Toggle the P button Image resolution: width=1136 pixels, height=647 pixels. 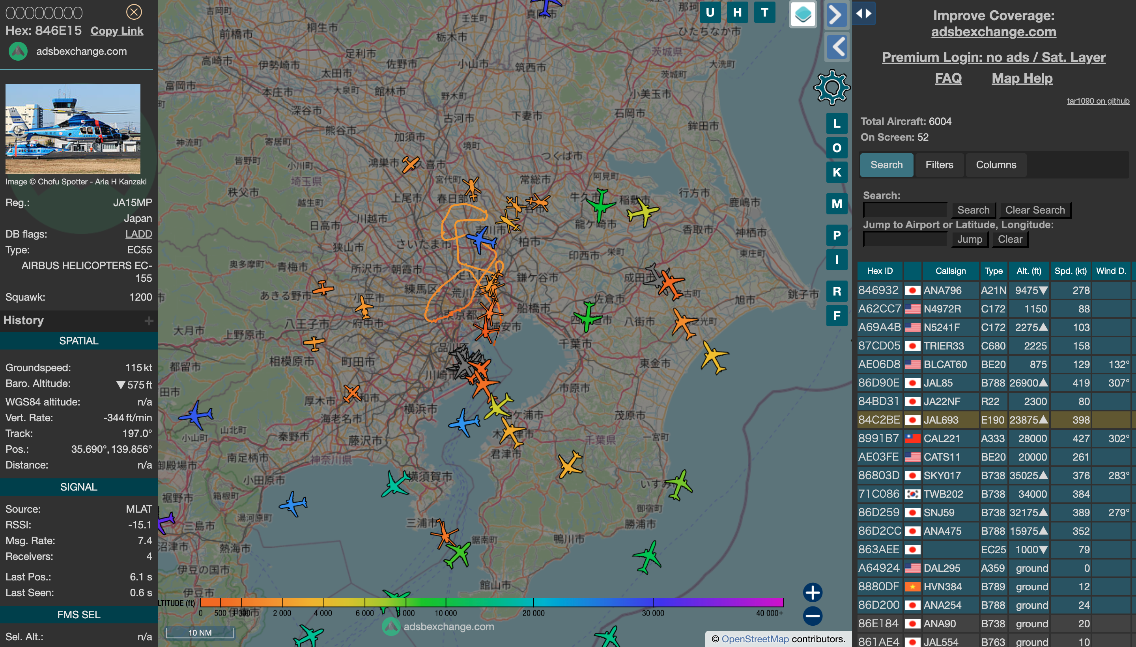click(837, 236)
